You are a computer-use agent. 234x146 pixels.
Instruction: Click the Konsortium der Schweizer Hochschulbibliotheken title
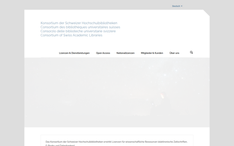click(79, 23)
